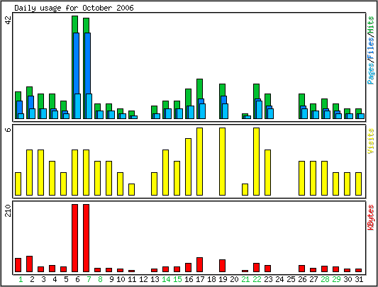Click the Pages/Files/Hits legend text
This screenshot has width=378, height=287.
[x=371, y=50]
